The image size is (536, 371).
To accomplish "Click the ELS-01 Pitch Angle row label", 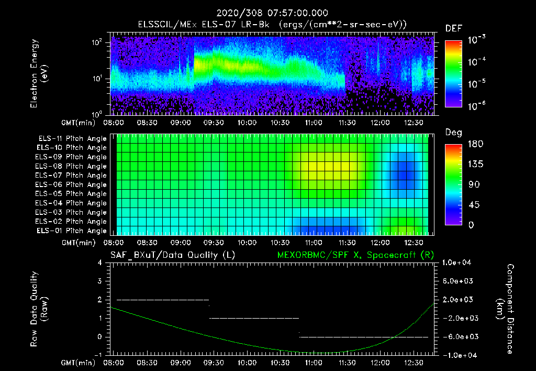I will 71,231.
